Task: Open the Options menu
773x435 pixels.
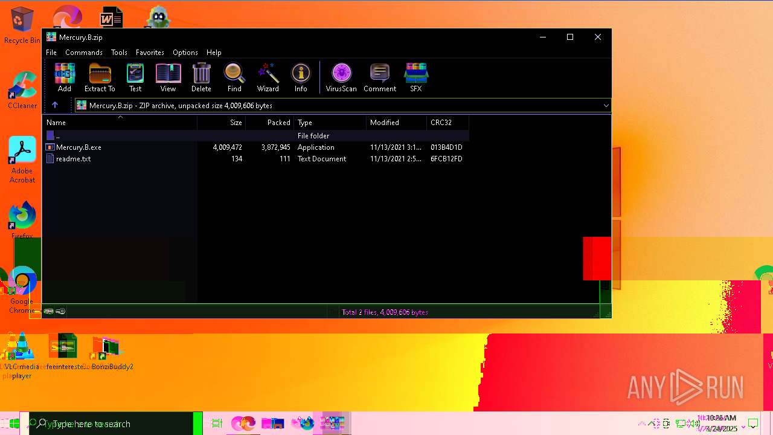Action: coord(185,53)
